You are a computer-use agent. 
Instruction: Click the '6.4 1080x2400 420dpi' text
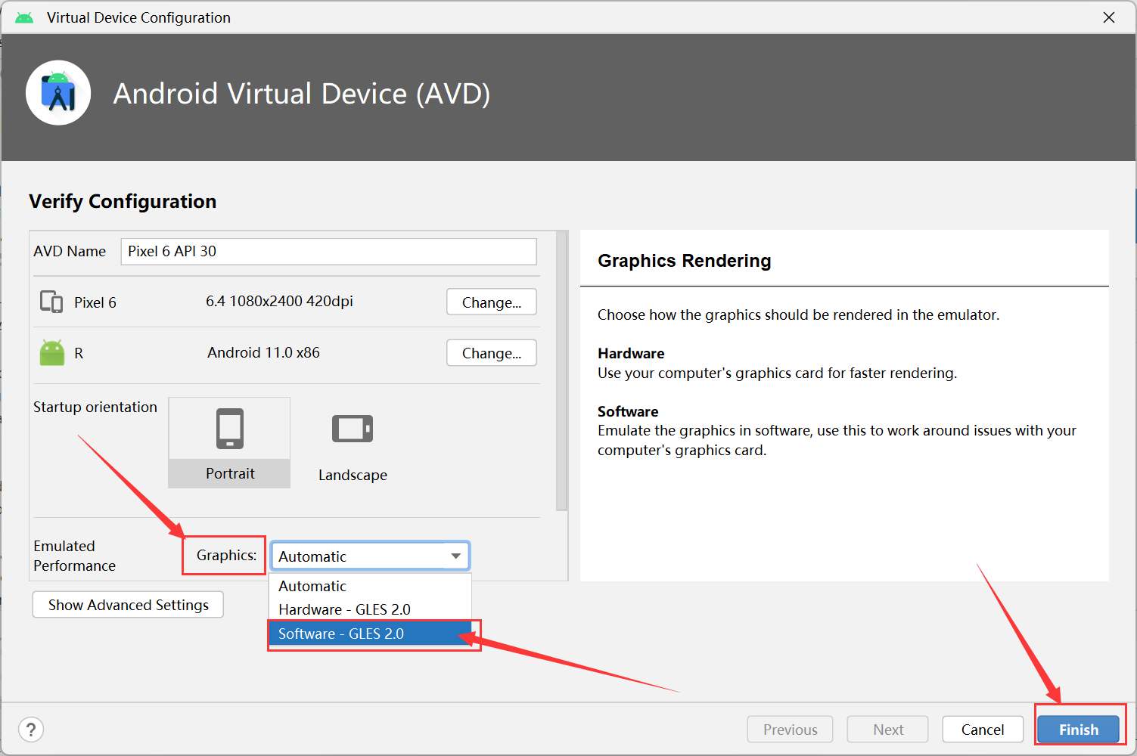(x=279, y=301)
